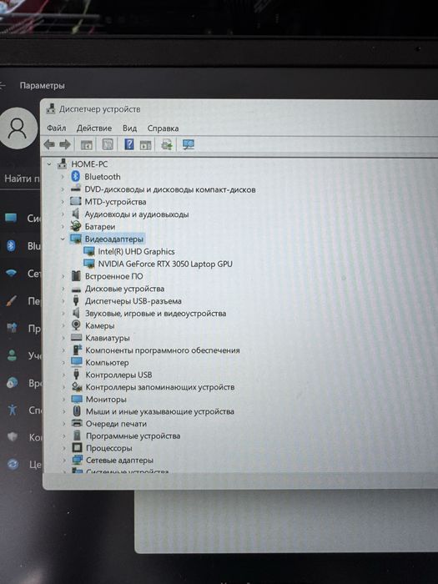Open Bluetooth section in Параметры sidebar
438x584 pixels.
11,245
